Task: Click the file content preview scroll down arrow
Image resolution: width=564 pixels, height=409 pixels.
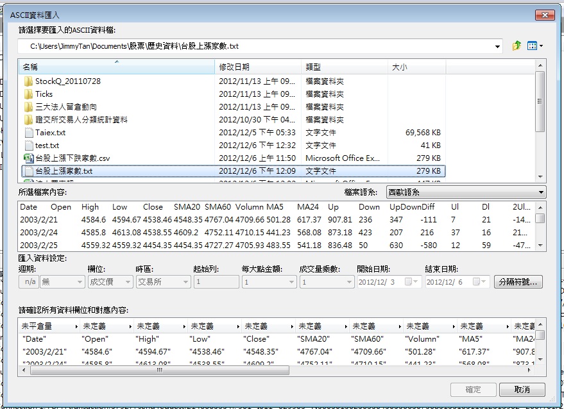Action: [540, 246]
